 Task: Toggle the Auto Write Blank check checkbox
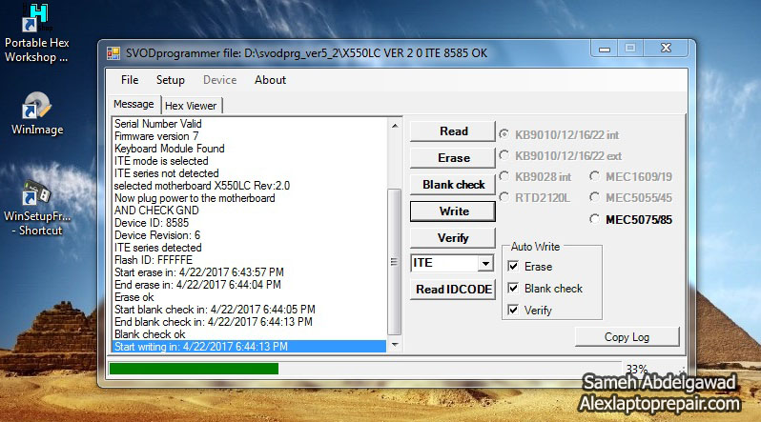(513, 288)
